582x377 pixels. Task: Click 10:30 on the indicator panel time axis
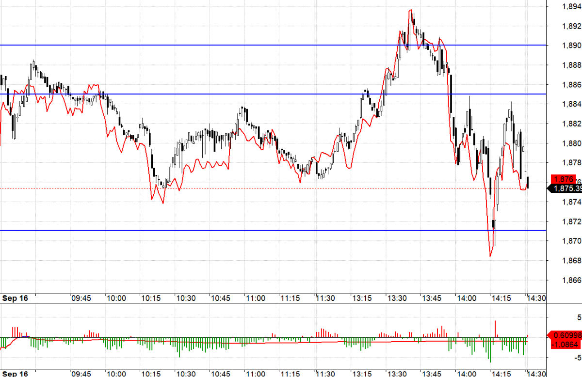(185, 374)
